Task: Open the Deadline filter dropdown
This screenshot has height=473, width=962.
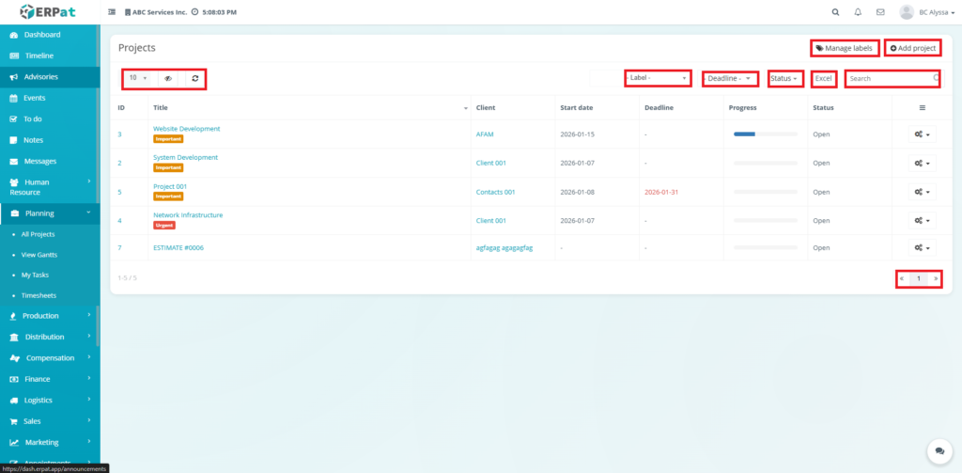Action: [x=730, y=79]
